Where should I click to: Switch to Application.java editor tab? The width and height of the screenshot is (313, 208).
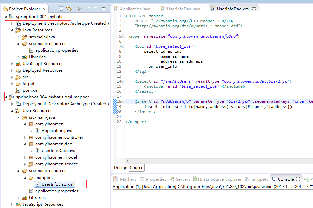pos(132,9)
